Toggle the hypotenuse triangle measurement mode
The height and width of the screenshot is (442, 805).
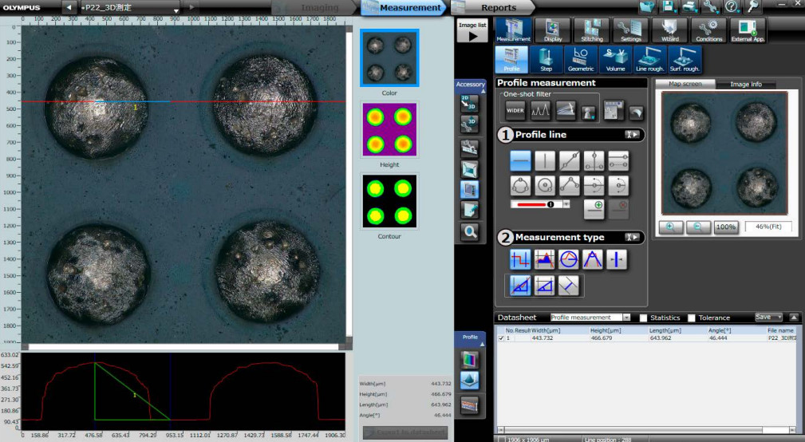click(x=520, y=286)
